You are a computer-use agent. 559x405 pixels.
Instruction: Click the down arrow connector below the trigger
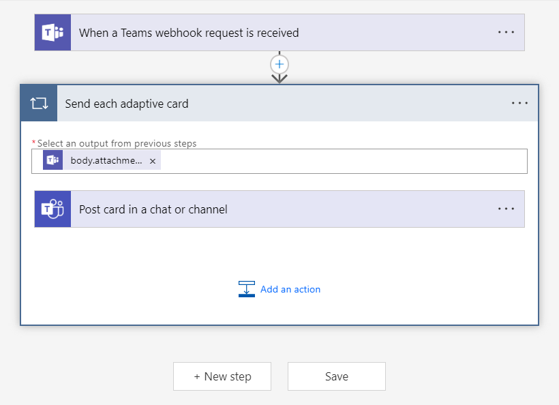(279, 78)
